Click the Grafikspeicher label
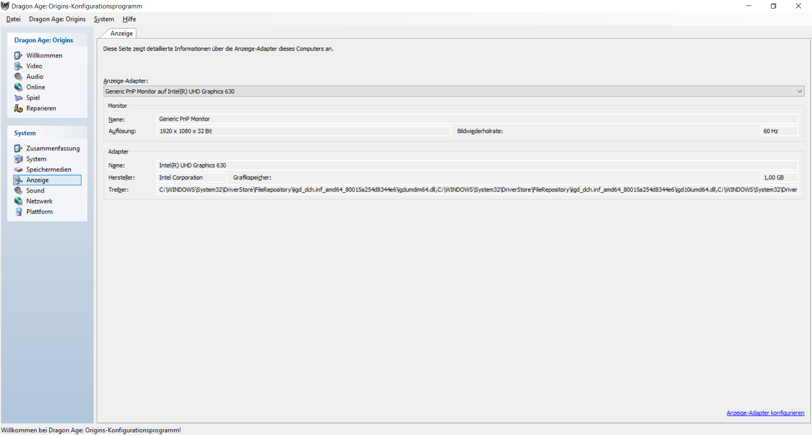The height and width of the screenshot is (435, 812). point(252,178)
